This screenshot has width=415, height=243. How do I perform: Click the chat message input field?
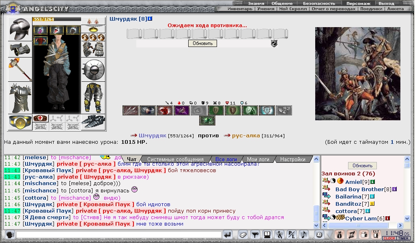tap(119, 234)
